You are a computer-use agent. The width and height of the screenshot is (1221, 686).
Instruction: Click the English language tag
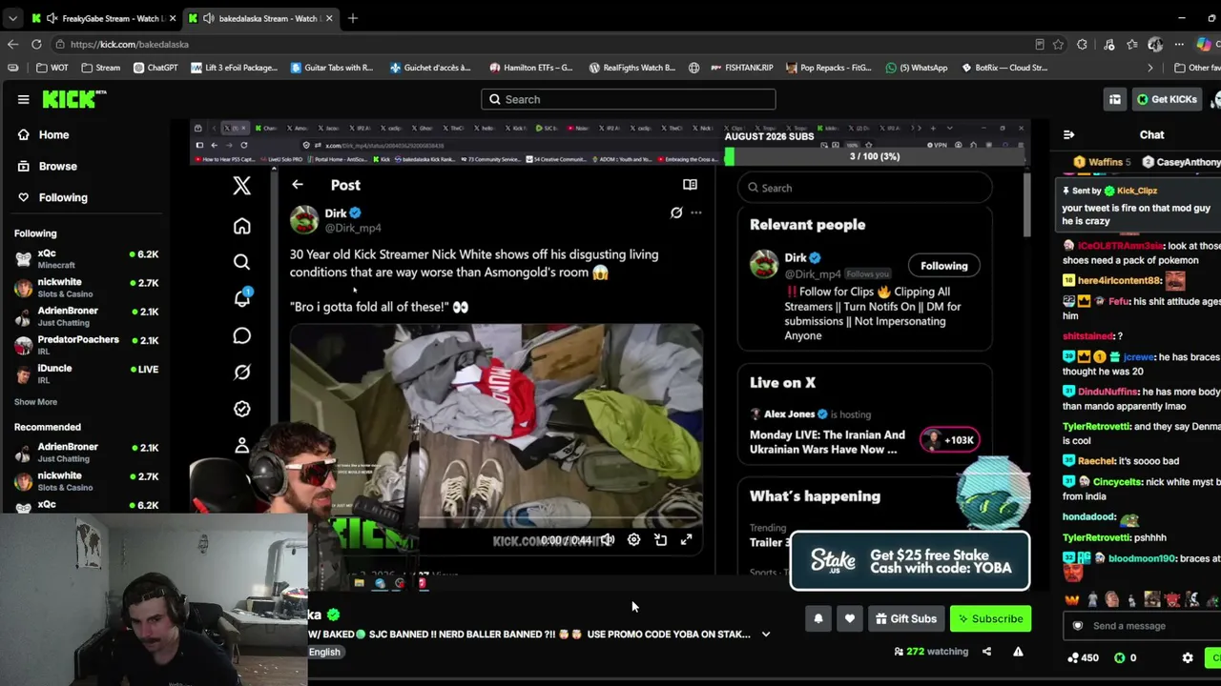(324, 652)
